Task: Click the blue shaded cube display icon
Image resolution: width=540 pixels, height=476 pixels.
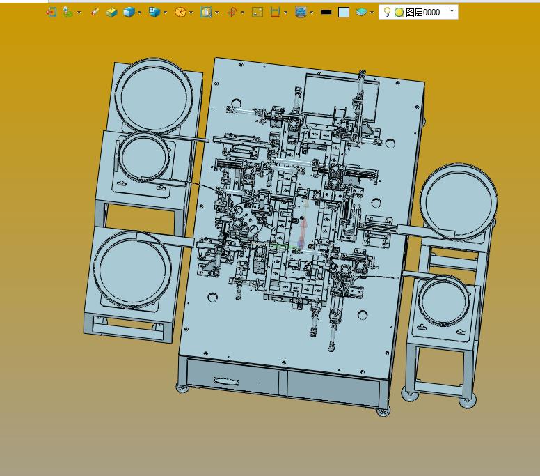Action: click(x=129, y=13)
